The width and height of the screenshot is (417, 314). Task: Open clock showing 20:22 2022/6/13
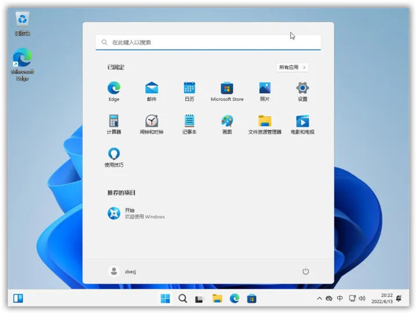(x=382, y=298)
